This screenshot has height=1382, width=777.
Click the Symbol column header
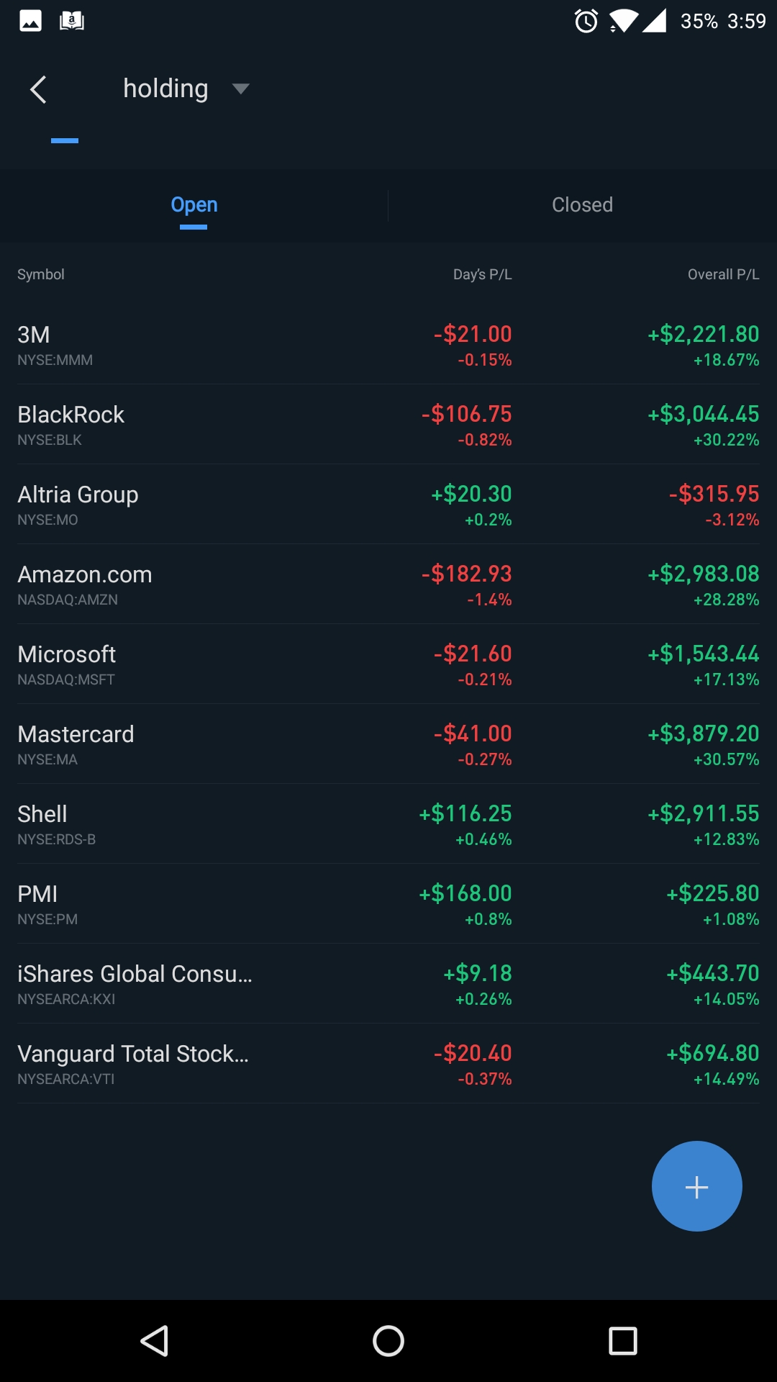41,274
